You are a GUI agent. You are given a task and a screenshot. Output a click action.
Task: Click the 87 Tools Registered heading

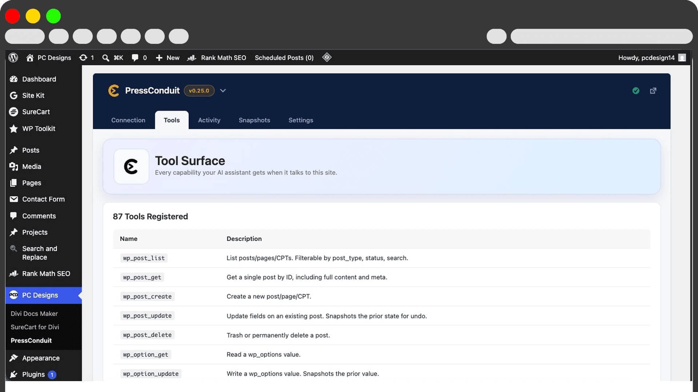(150, 217)
